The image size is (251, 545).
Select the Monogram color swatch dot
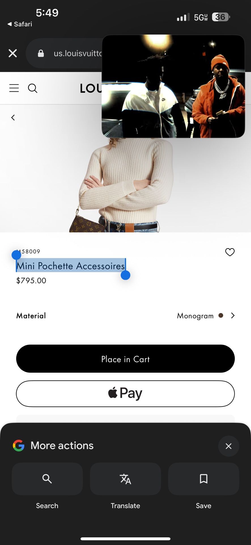[221, 315]
